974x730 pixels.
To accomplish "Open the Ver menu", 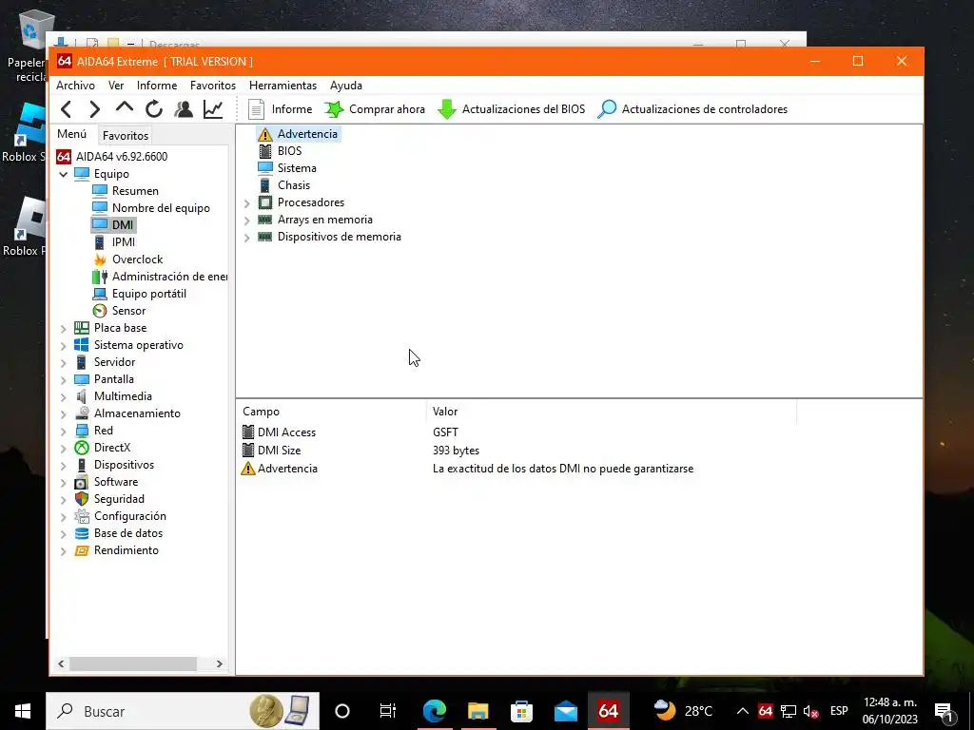I will pyautogui.click(x=116, y=85).
